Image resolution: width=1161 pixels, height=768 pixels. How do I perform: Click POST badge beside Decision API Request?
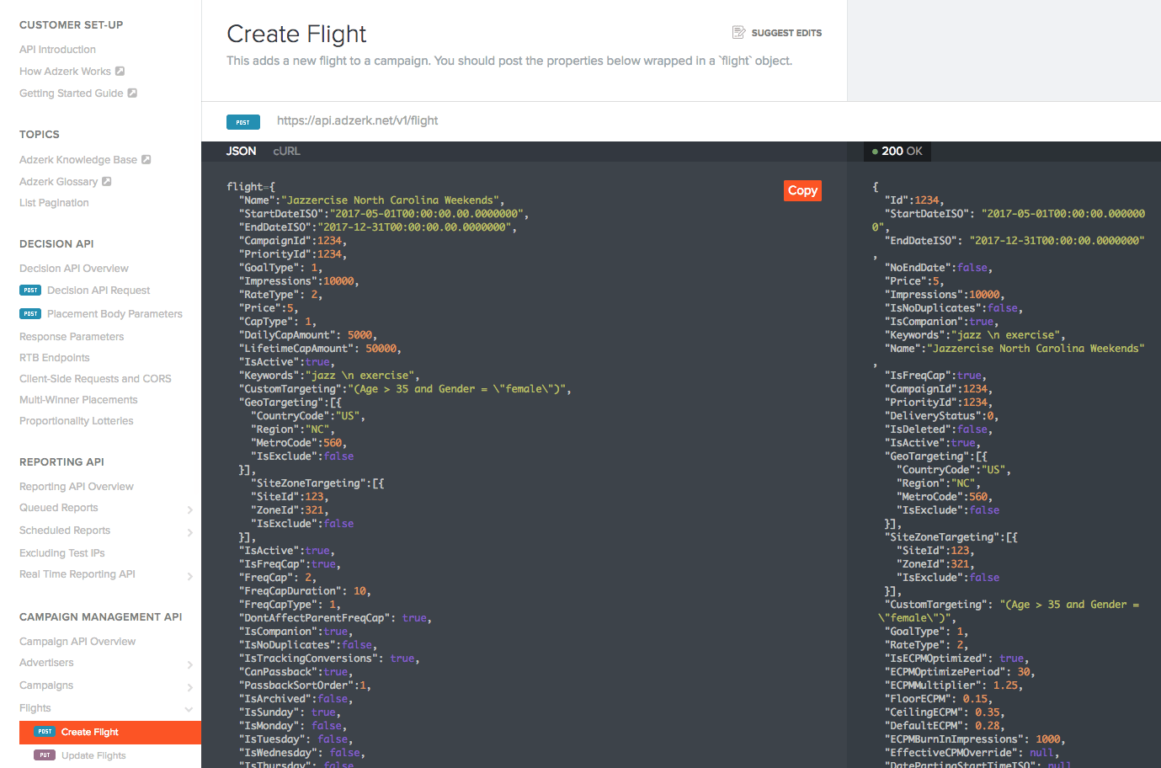[x=30, y=291]
